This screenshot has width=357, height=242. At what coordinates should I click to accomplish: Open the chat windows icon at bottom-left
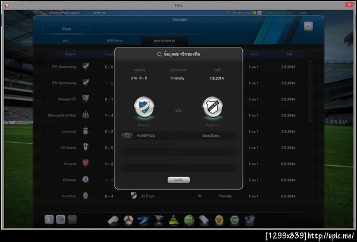pos(61,219)
